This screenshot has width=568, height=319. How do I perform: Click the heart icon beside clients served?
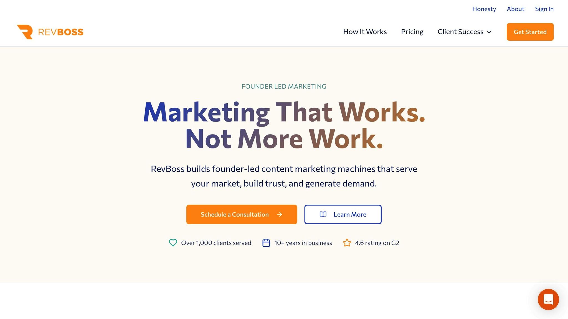click(x=173, y=243)
